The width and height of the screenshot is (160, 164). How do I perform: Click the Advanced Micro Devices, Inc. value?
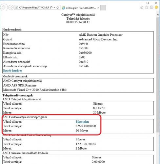(98, 39)
